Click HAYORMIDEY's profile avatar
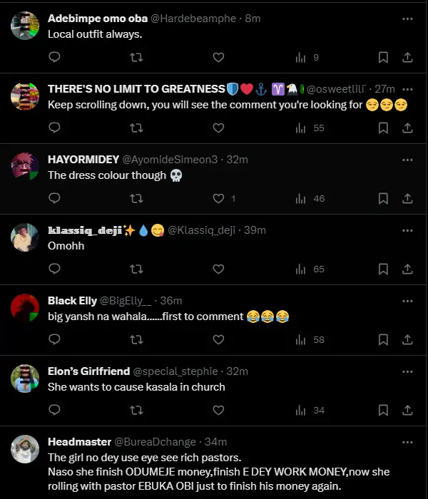The width and height of the screenshot is (428, 499). 25,166
